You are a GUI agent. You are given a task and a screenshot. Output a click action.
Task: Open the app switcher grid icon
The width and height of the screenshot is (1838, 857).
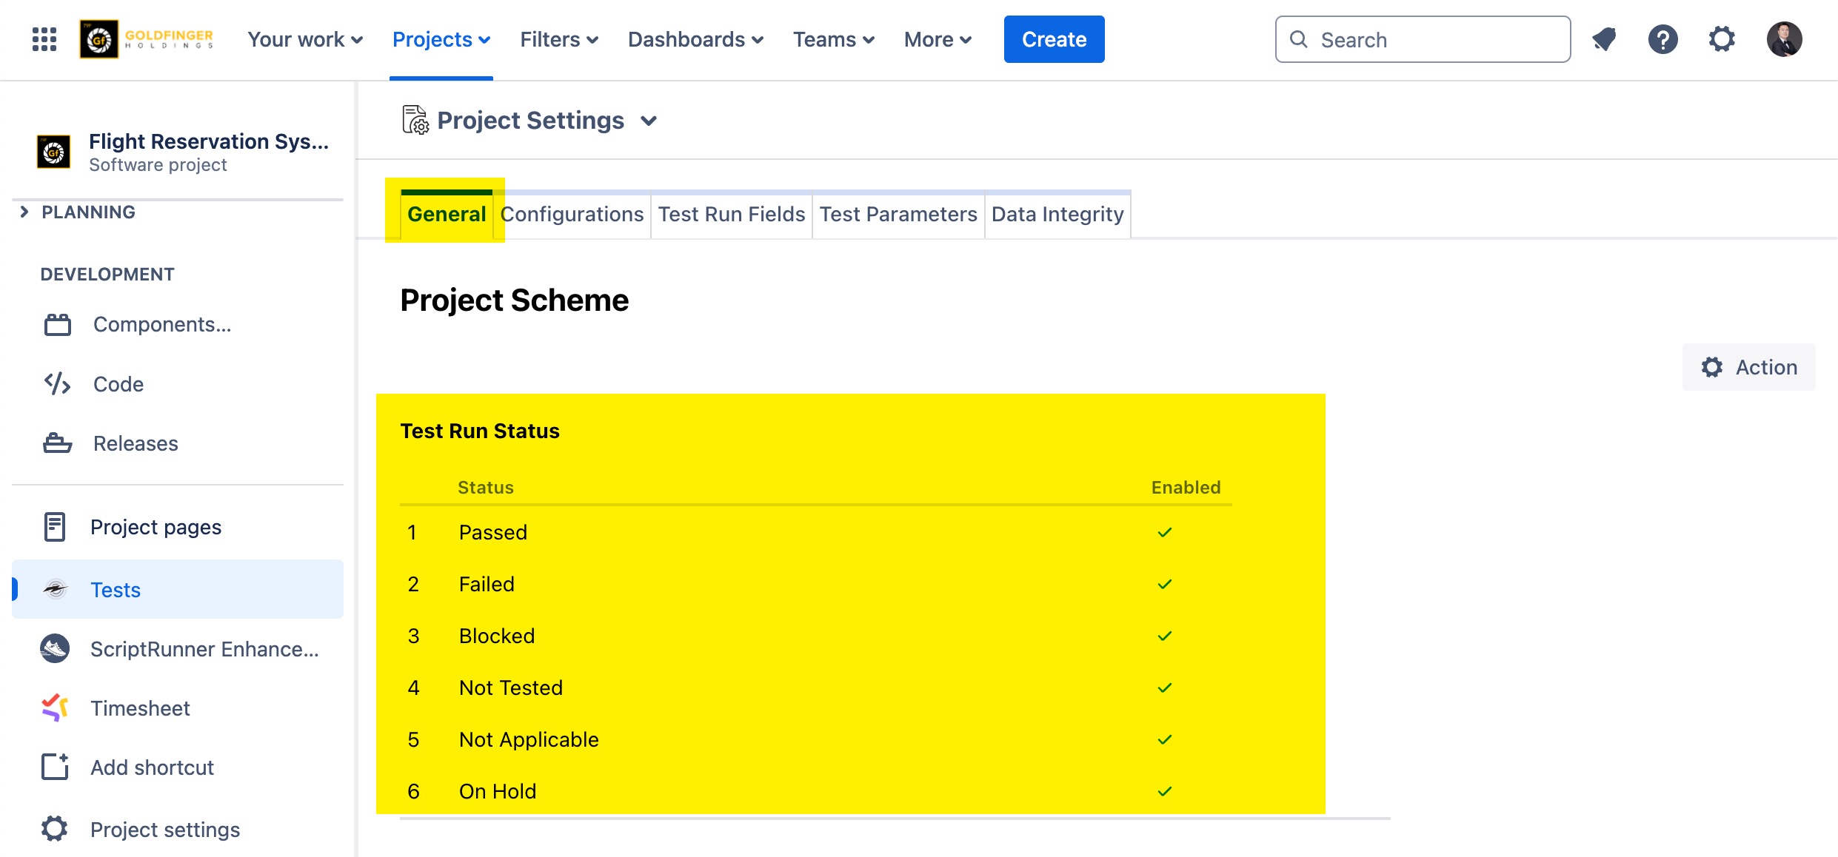click(44, 39)
